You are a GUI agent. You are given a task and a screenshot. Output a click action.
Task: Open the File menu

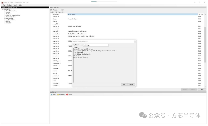point(4,5)
